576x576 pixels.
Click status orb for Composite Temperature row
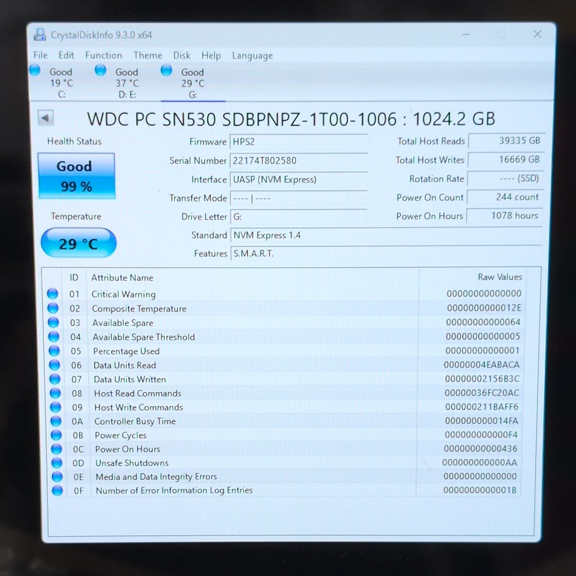[53, 308]
